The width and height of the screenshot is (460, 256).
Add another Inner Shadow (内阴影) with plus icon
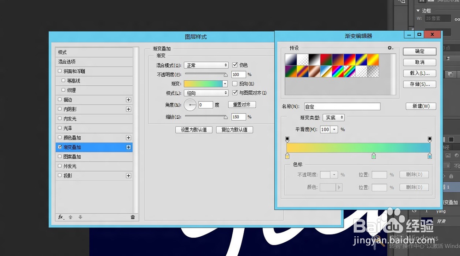coord(128,109)
